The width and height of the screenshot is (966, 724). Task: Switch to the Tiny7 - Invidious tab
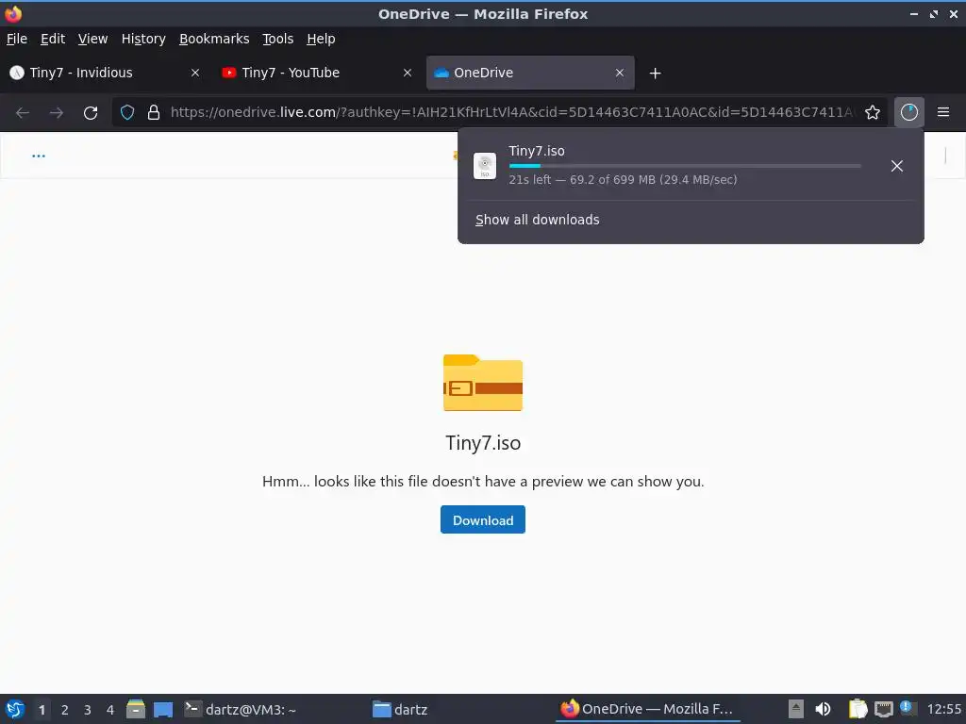(105, 73)
